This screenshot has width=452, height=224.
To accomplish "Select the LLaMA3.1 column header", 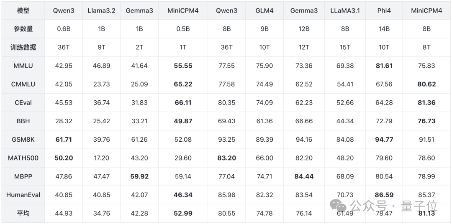I will pos(345,10).
